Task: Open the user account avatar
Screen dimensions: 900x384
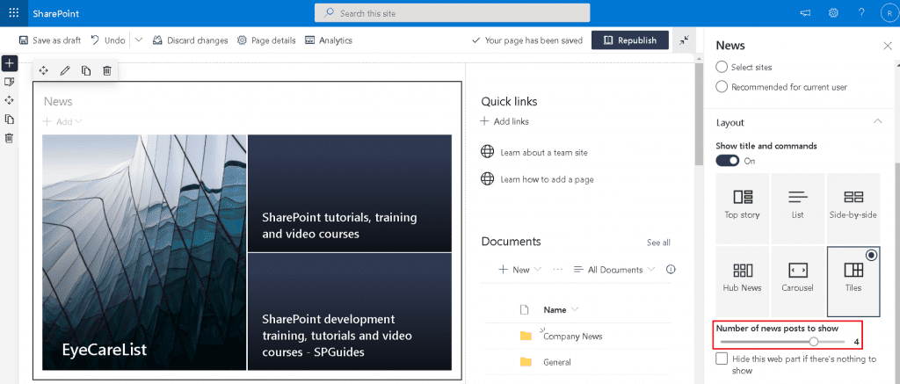Action: pos(889,13)
